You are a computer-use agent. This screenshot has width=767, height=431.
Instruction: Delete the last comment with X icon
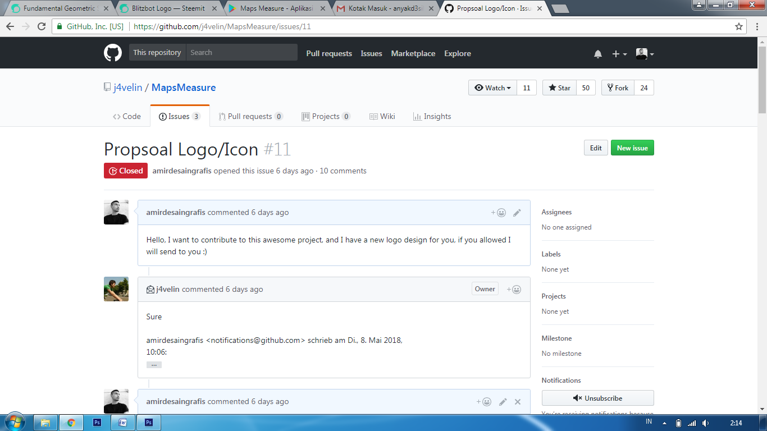click(518, 402)
